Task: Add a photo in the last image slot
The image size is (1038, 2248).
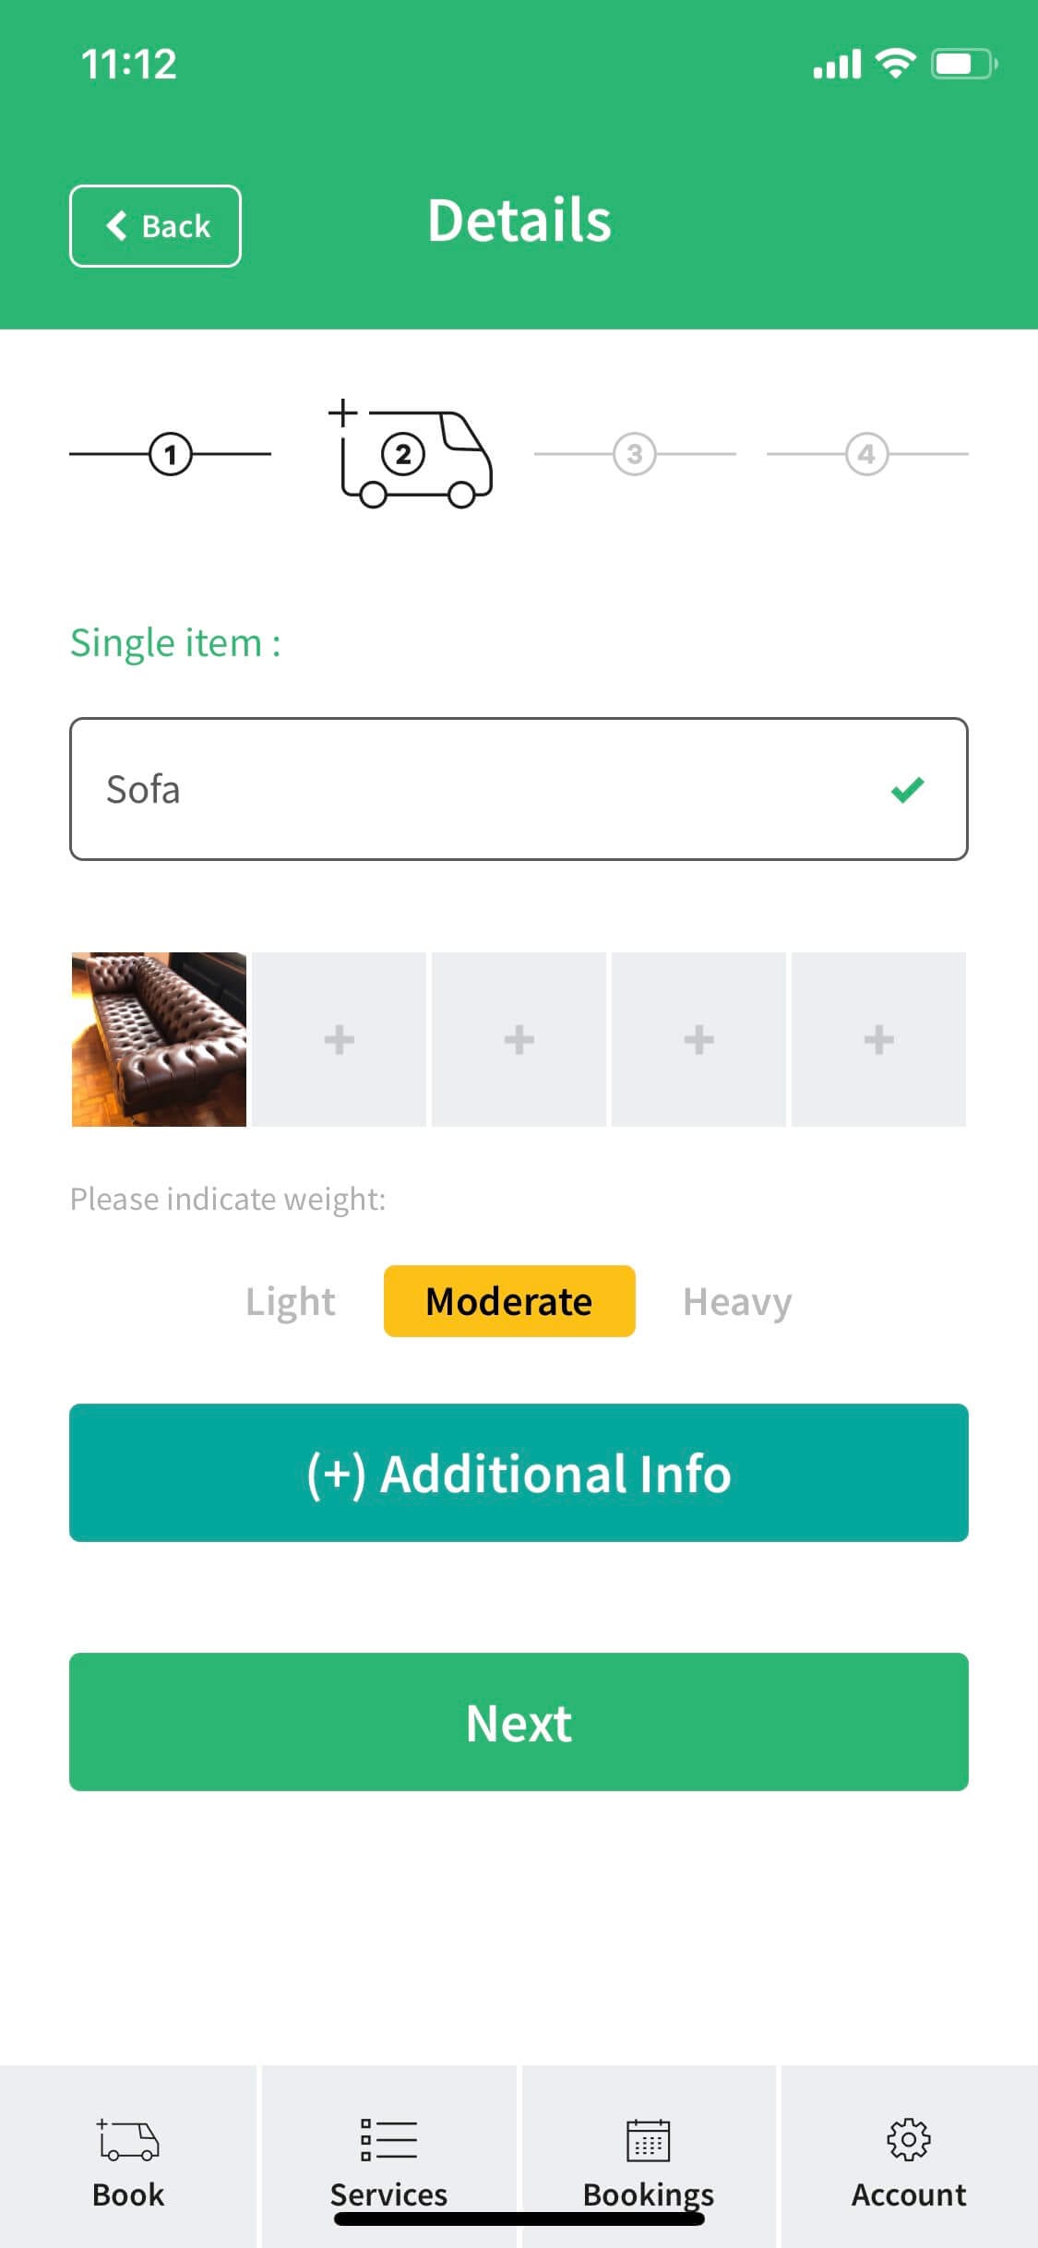Action: [878, 1039]
